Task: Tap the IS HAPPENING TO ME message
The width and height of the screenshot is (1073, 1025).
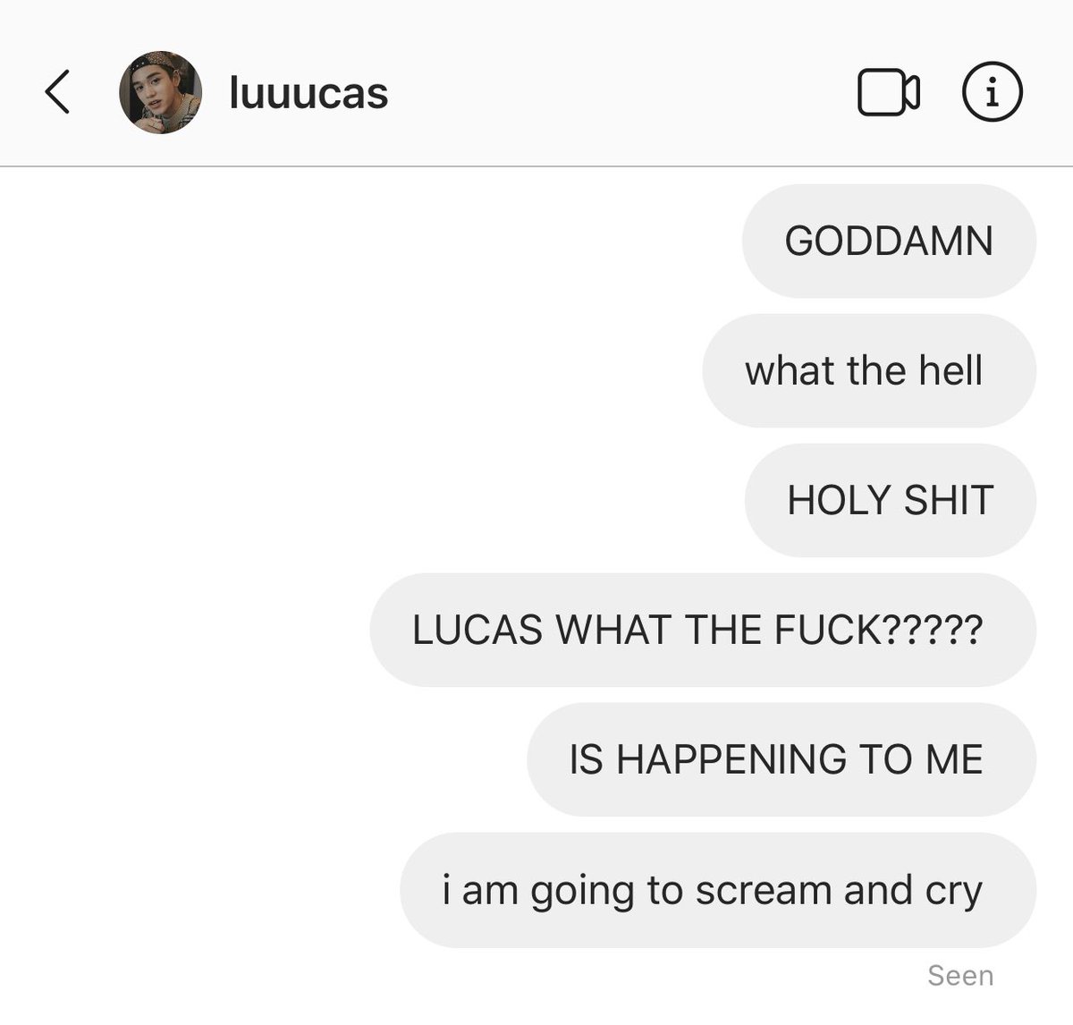Action: 782,759
